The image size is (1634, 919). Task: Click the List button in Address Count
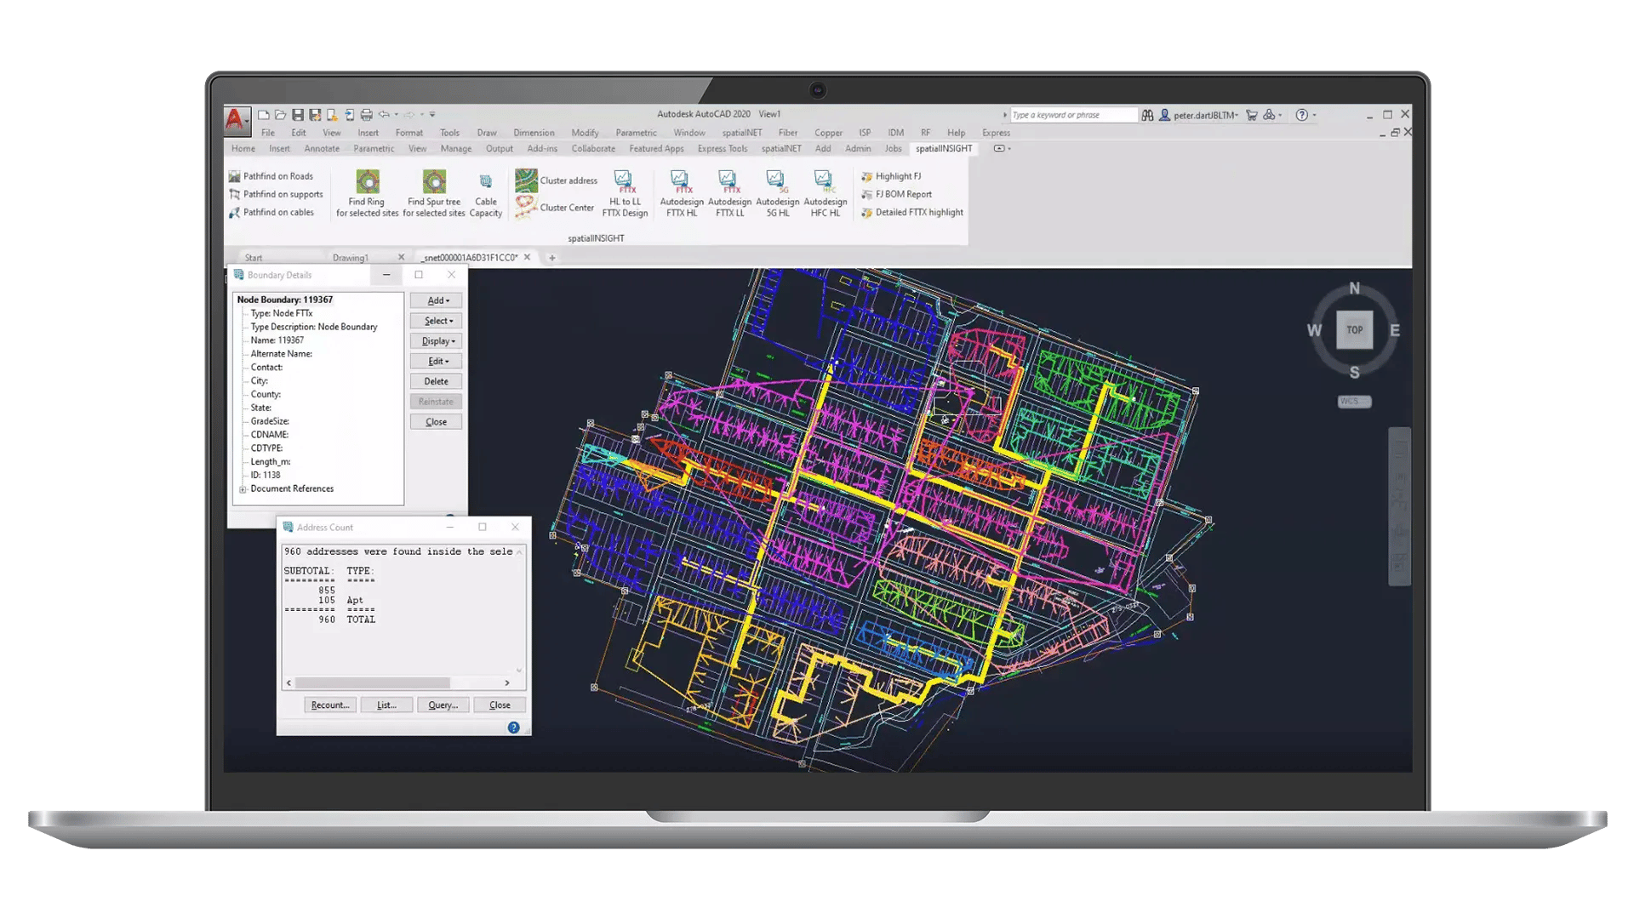coord(386,705)
